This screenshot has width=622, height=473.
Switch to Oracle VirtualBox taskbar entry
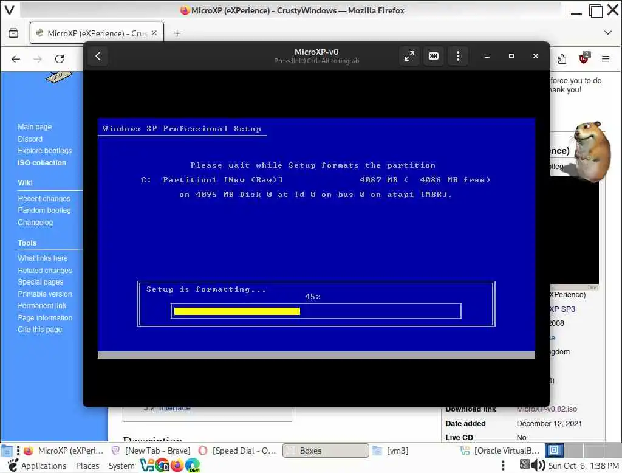pyautogui.click(x=500, y=451)
